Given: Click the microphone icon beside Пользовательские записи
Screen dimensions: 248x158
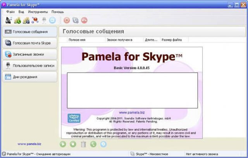Looking at the screenshot, I should [8, 65].
